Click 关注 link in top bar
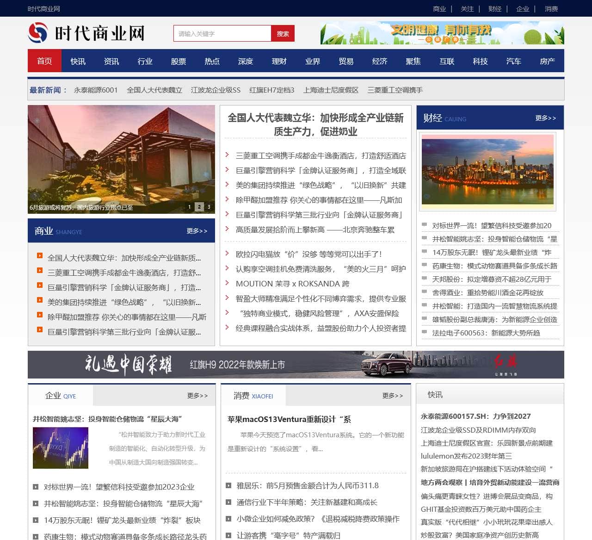Image resolution: width=592 pixels, height=540 pixels. 467,9
